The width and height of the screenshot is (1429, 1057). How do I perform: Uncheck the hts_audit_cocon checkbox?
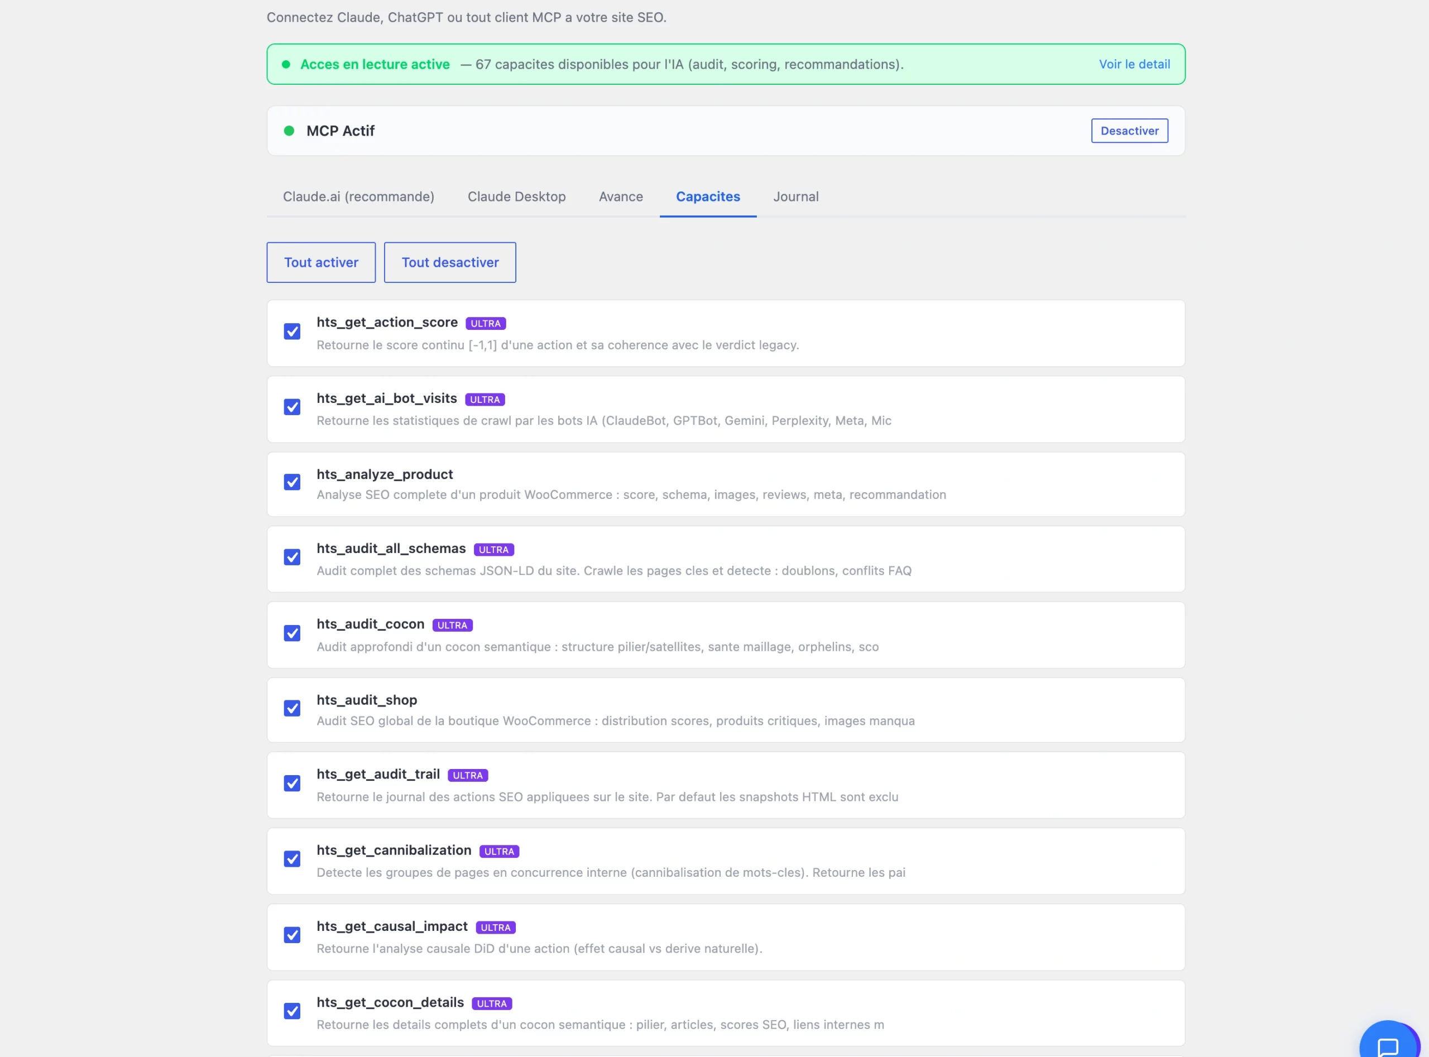coord(292,633)
